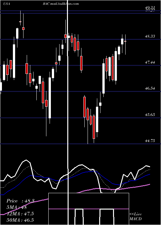Click the 44.75 price level label
The width and height of the screenshot is (161, 225).
tap(150, 141)
